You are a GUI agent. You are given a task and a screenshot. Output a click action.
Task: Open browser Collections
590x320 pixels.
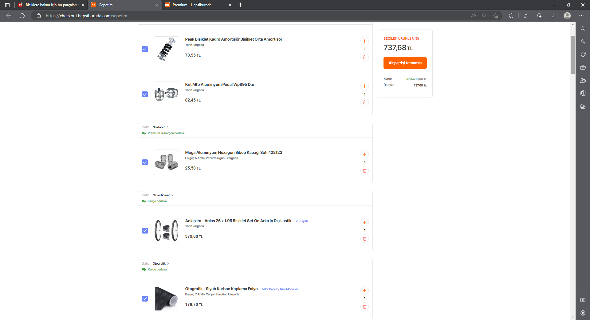pyautogui.click(x=540, y=16)
